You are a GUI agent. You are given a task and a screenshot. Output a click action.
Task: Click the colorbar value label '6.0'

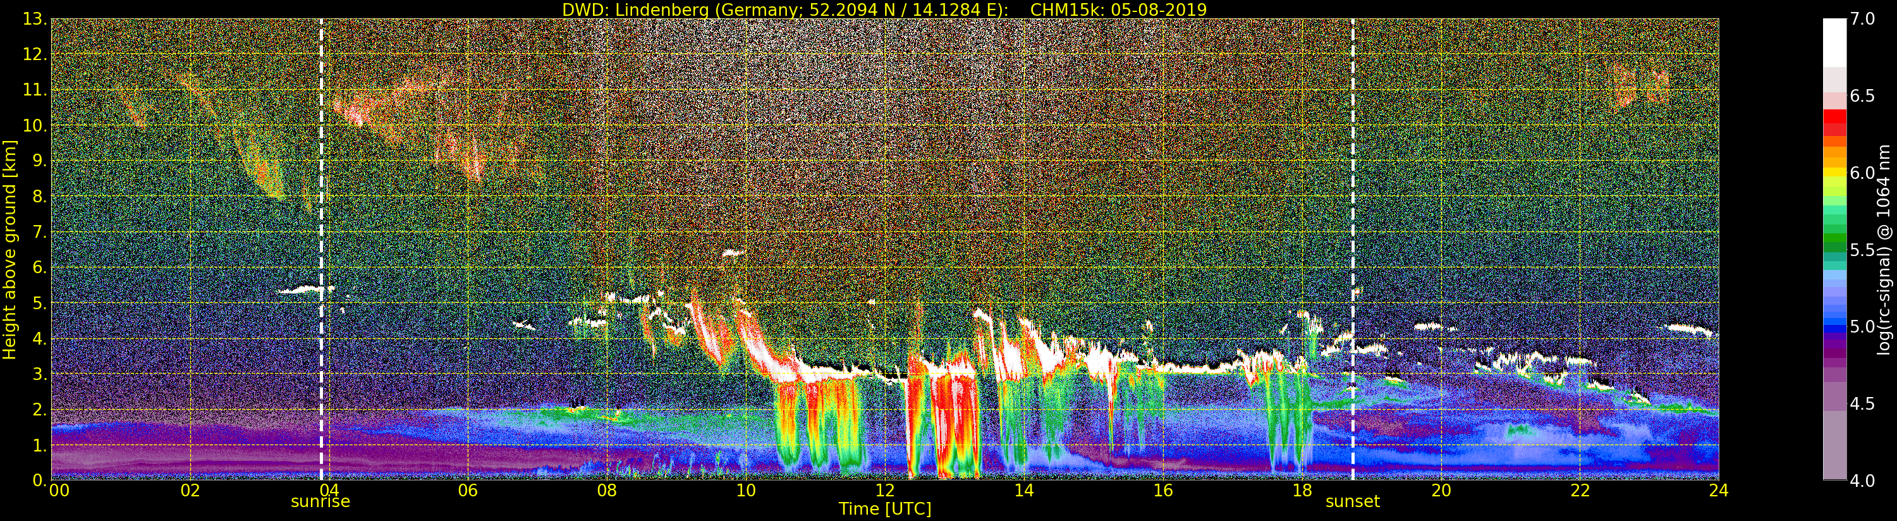coord(1862,173)
